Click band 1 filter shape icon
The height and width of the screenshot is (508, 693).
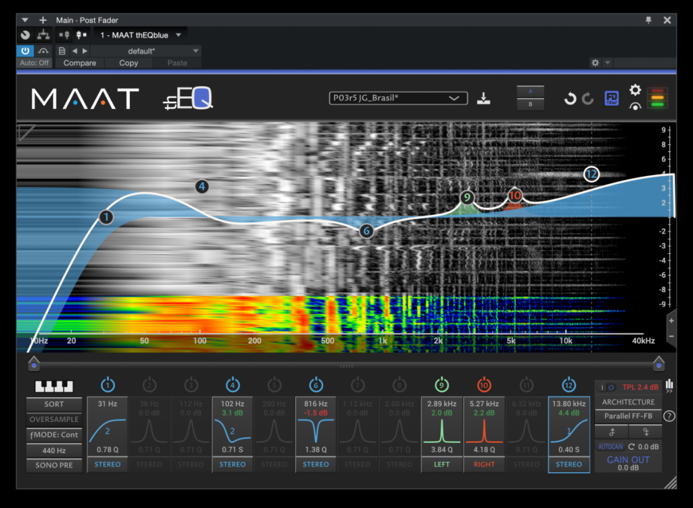108,431
